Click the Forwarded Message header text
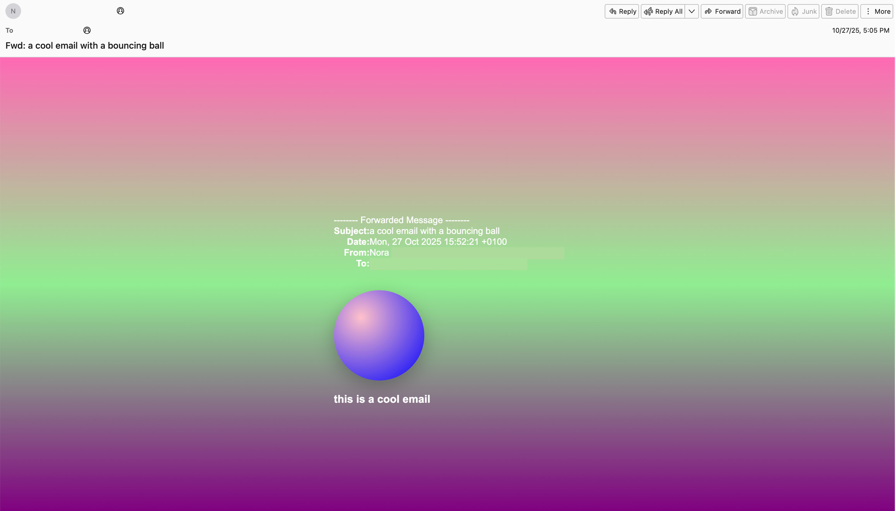 pyautogui.click(x=401, y=220)
